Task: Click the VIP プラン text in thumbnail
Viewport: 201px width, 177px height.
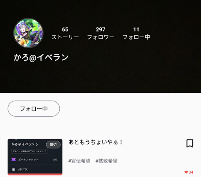Action: [x=24, y=170]
